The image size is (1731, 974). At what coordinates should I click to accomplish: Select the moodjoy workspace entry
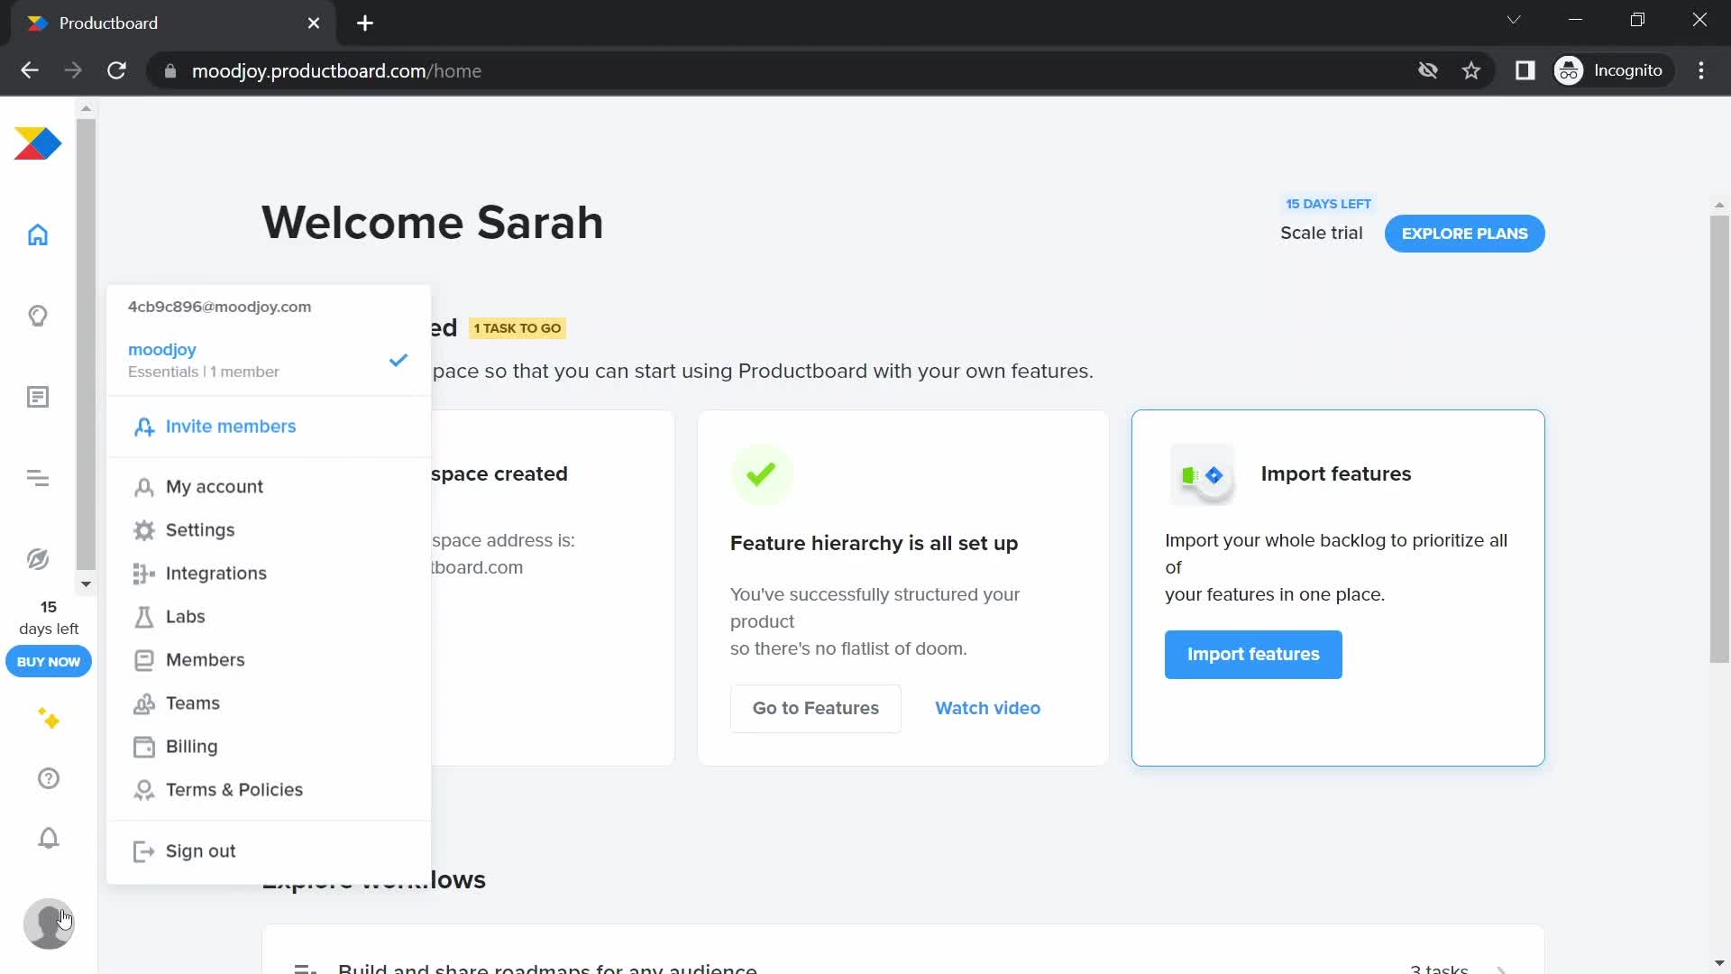tap(269, 360)
